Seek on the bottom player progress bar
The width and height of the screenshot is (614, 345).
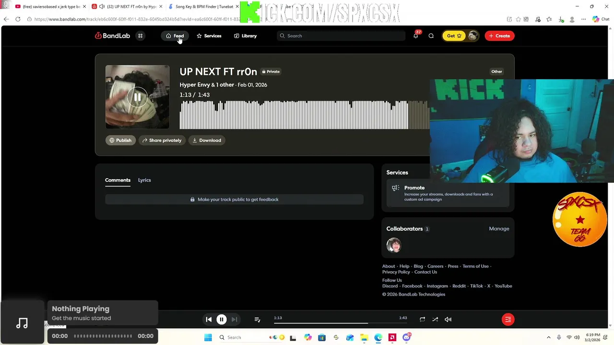(x=341, y=323)
